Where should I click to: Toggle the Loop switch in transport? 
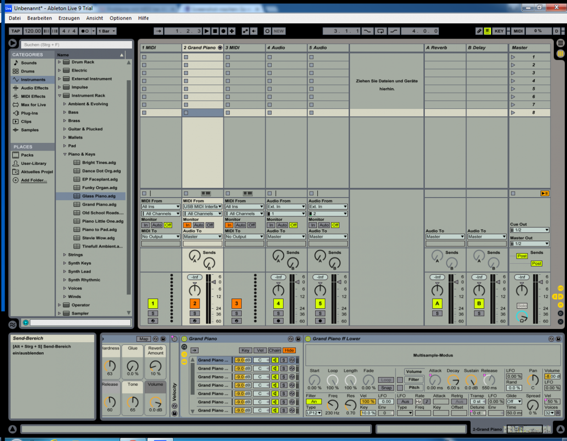pyautogui.click(x=380, y=31)
